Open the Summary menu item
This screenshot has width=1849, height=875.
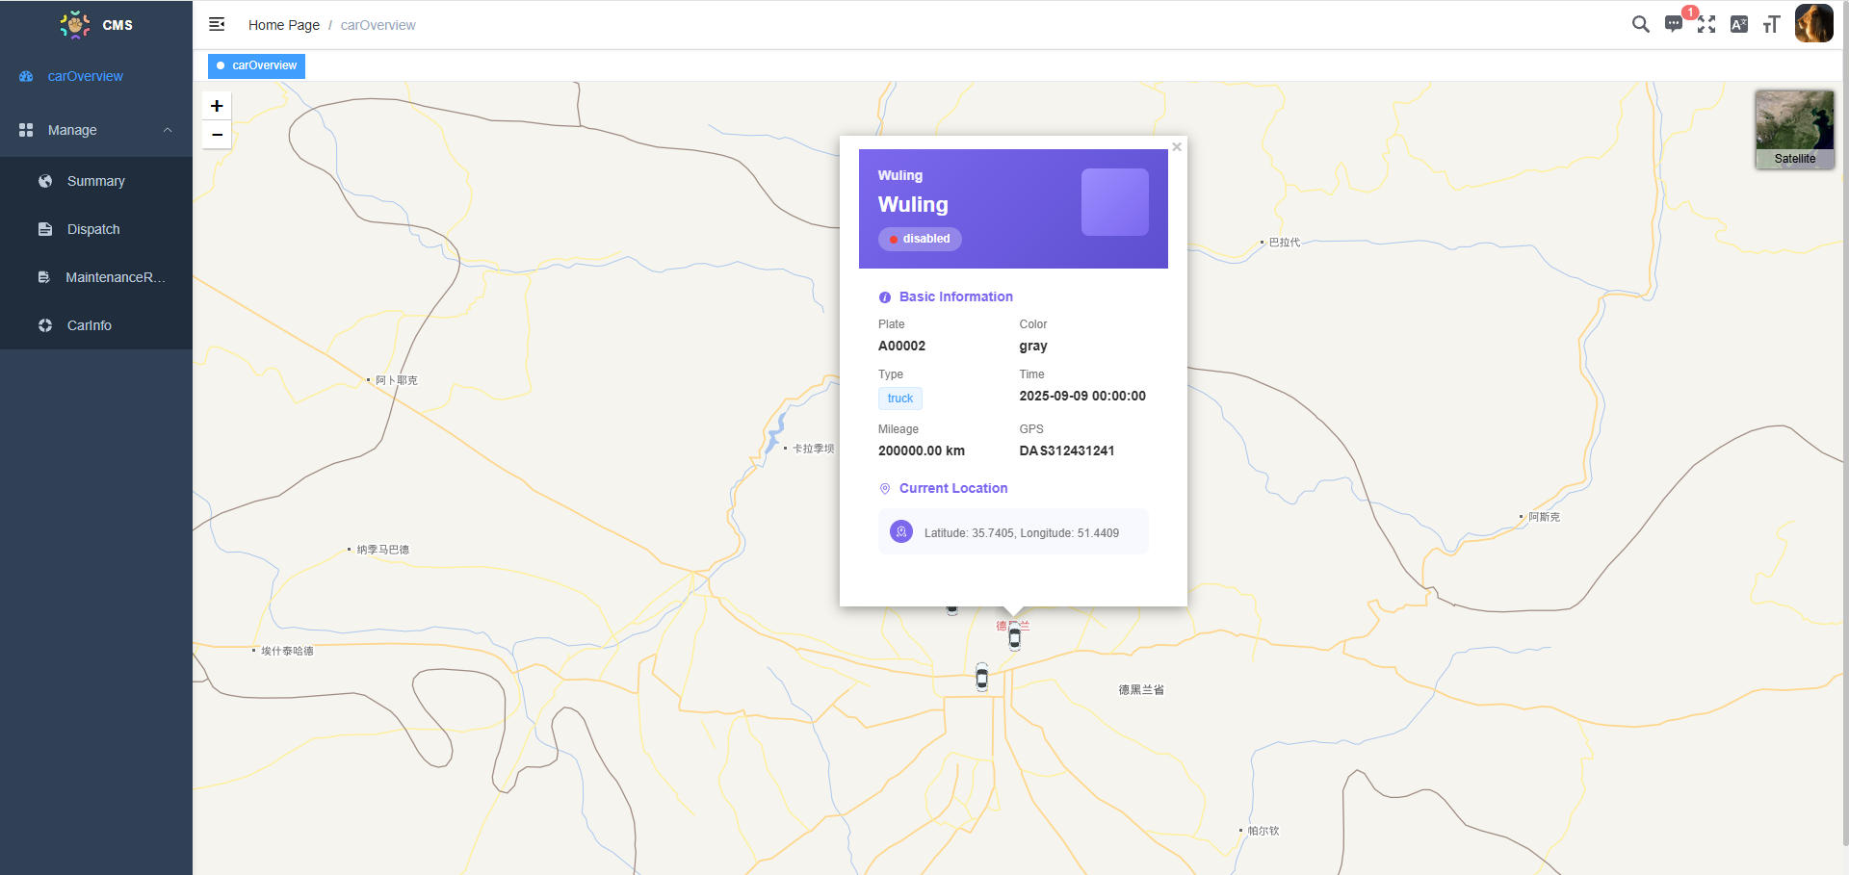pyautogui.click(x=95, y=181)
